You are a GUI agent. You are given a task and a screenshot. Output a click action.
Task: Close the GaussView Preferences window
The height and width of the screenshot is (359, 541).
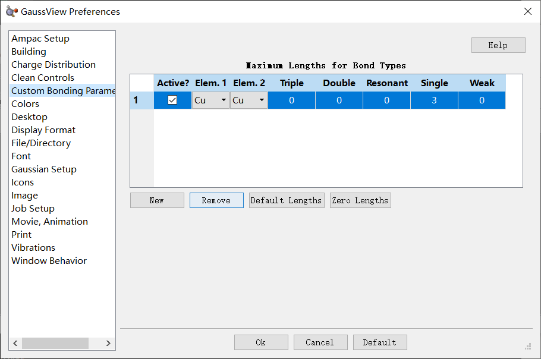(527, 11)
